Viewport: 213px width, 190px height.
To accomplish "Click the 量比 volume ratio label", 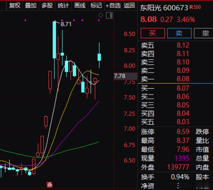I will coord(202,141).
